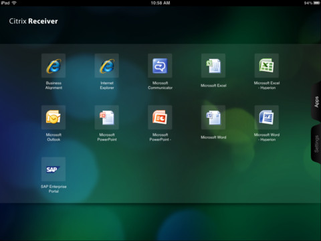
Task: Open the Microsoft Word app icon
Action: 213,117
